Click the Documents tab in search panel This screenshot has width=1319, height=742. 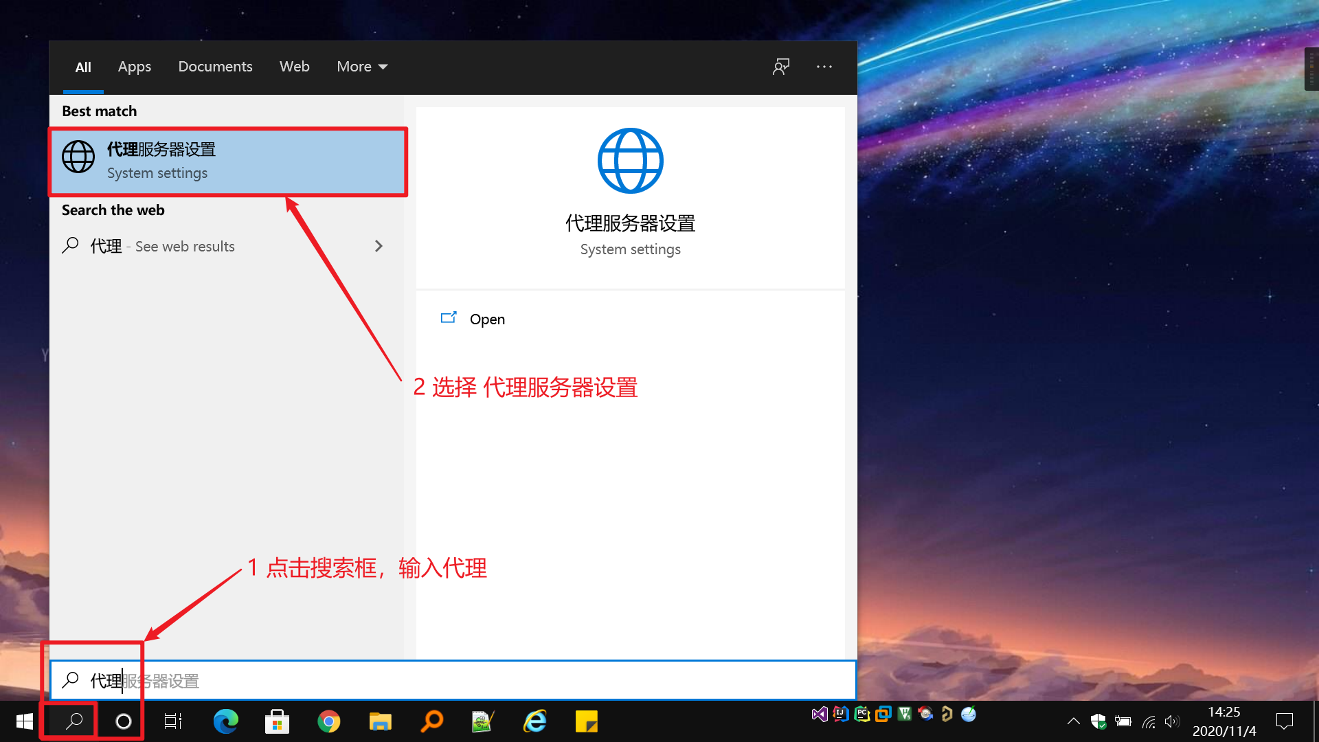click(215, 66)
